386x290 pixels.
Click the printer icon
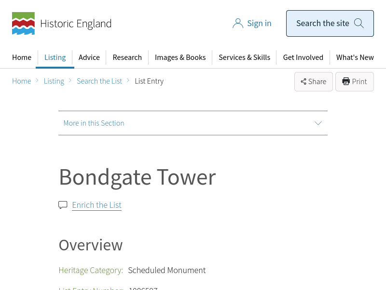point(346,82)
